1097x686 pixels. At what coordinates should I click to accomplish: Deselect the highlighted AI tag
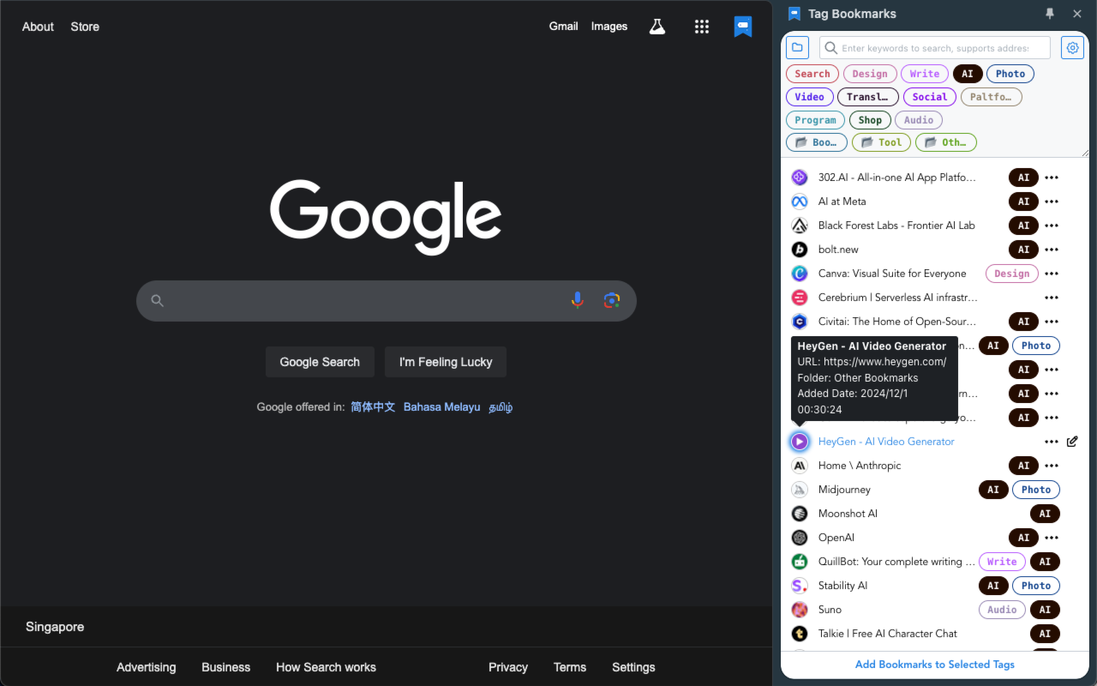(968, 74)
